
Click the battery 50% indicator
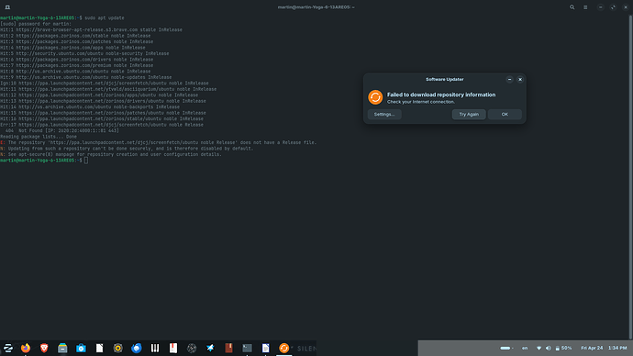563,348
